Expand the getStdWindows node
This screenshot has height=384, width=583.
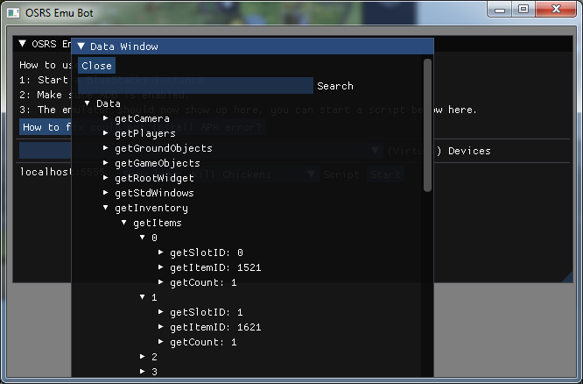pyautogui.click(x=106, y=193)
